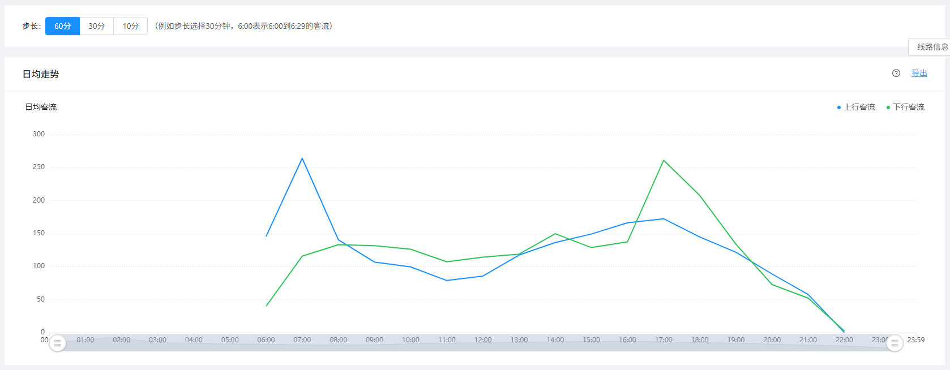Viewport: 950px width, 370px height.
Task: Click the line endpoint at 22:00
Action: point(844,331)
